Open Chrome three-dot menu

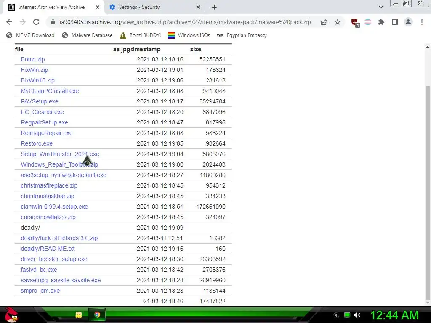pyautogui.click(x=422, y=22)
